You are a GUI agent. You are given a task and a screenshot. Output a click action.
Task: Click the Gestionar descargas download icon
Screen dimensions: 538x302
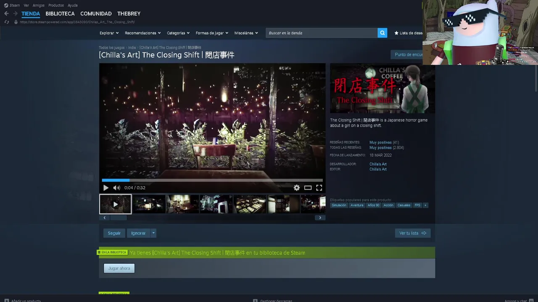point(255,300)
